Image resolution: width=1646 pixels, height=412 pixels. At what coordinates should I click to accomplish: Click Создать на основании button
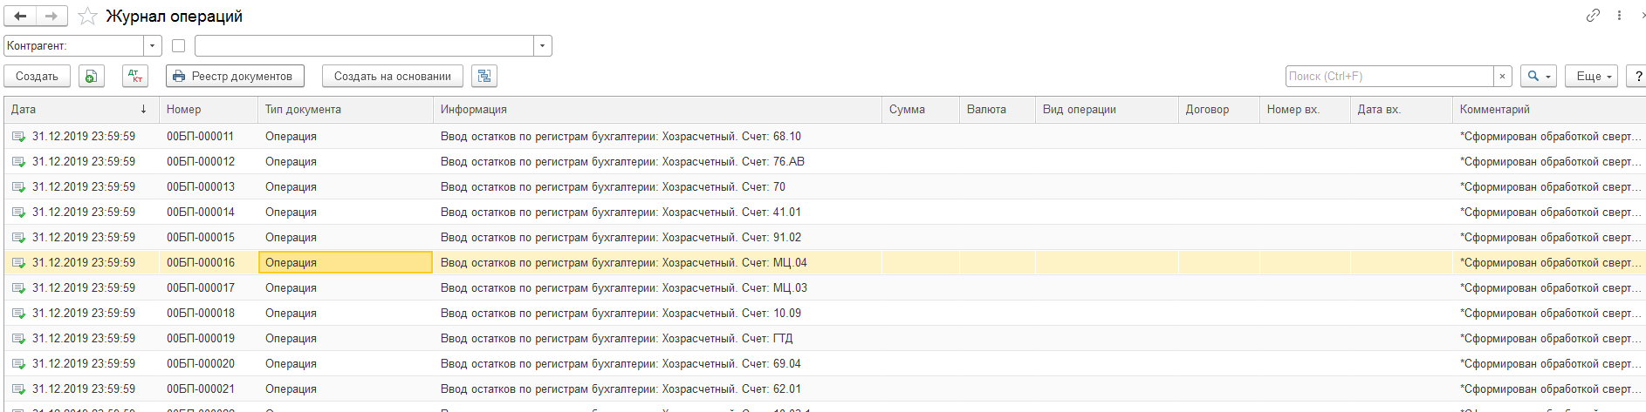coord(393,77)
